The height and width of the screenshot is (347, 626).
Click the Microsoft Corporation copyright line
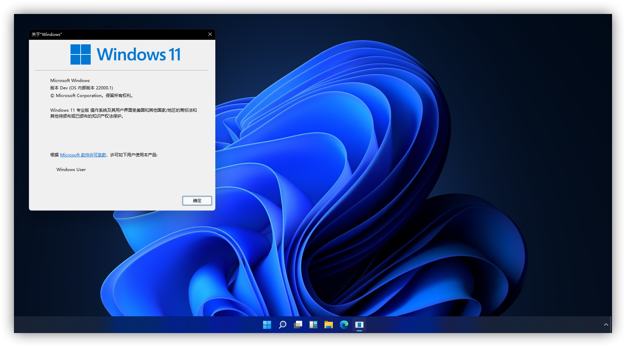tap(91, 96)
